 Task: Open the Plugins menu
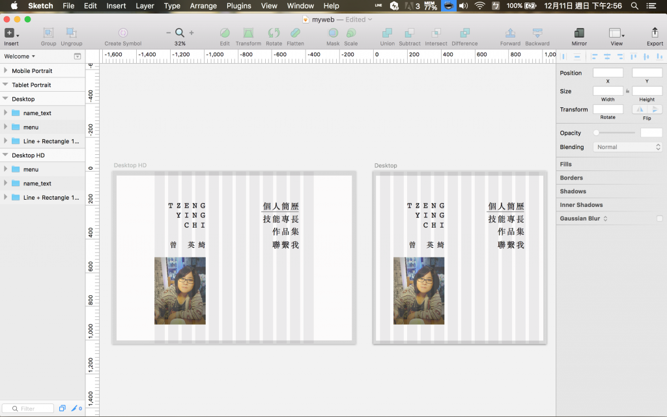[238, 6]
